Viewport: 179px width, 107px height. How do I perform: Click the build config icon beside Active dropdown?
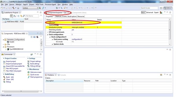point(40,8)
